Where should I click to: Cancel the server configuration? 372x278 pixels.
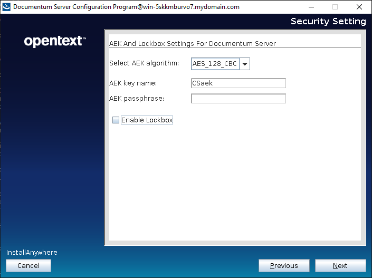[28, 266]
